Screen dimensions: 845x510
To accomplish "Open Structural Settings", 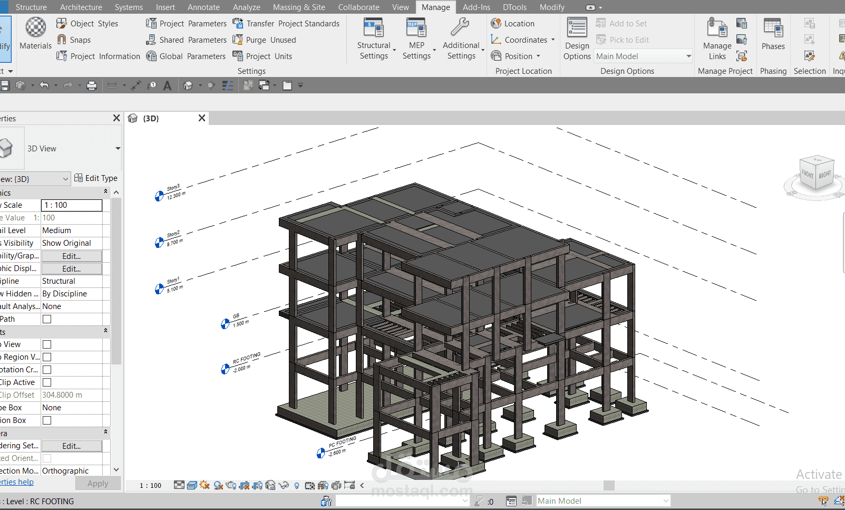I will pyautogui.click(x=374, y=39).
